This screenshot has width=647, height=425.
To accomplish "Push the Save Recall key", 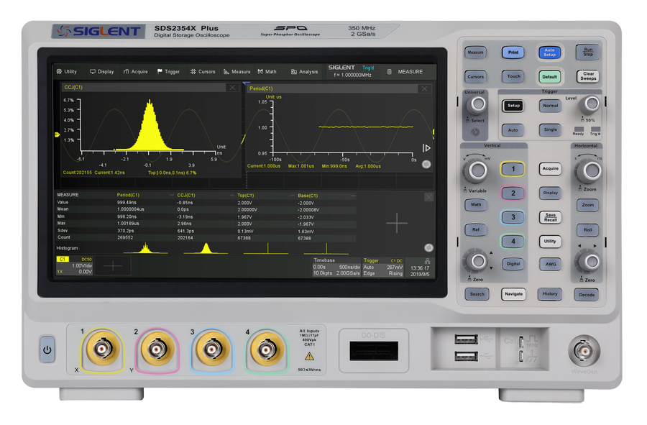I will click(551, 217).
